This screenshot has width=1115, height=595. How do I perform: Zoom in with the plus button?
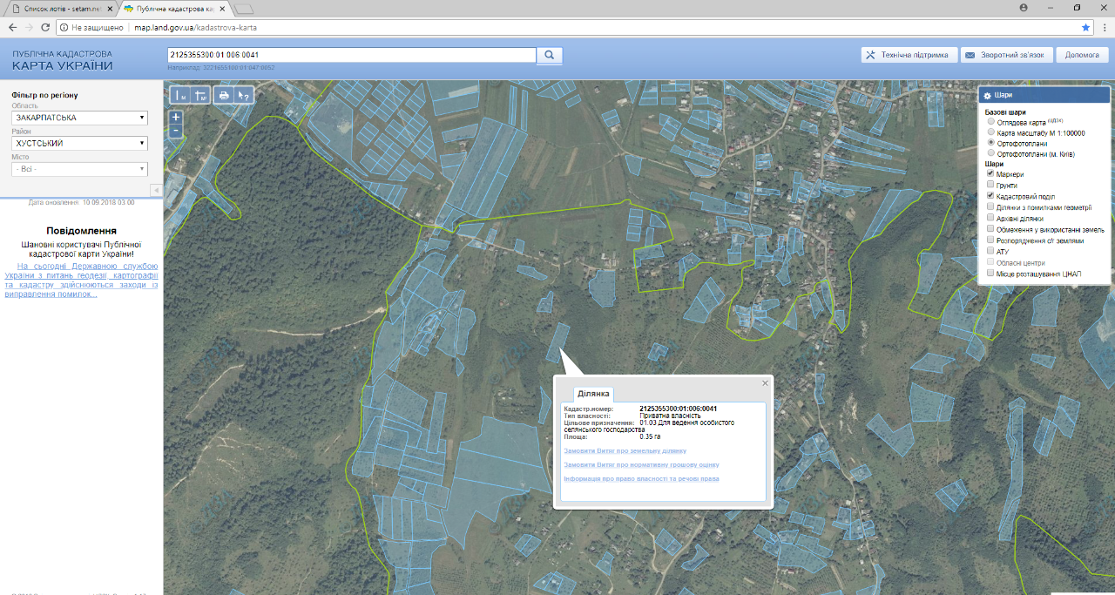pyautogui.click(x=176, y=117)
